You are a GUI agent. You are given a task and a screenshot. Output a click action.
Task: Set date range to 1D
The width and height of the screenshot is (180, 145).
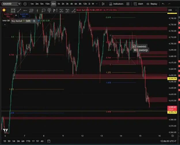coord(5,141)
